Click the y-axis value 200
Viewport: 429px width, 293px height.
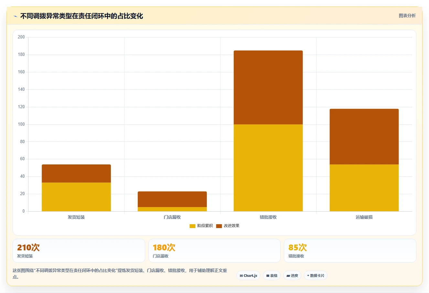point(21,37)
